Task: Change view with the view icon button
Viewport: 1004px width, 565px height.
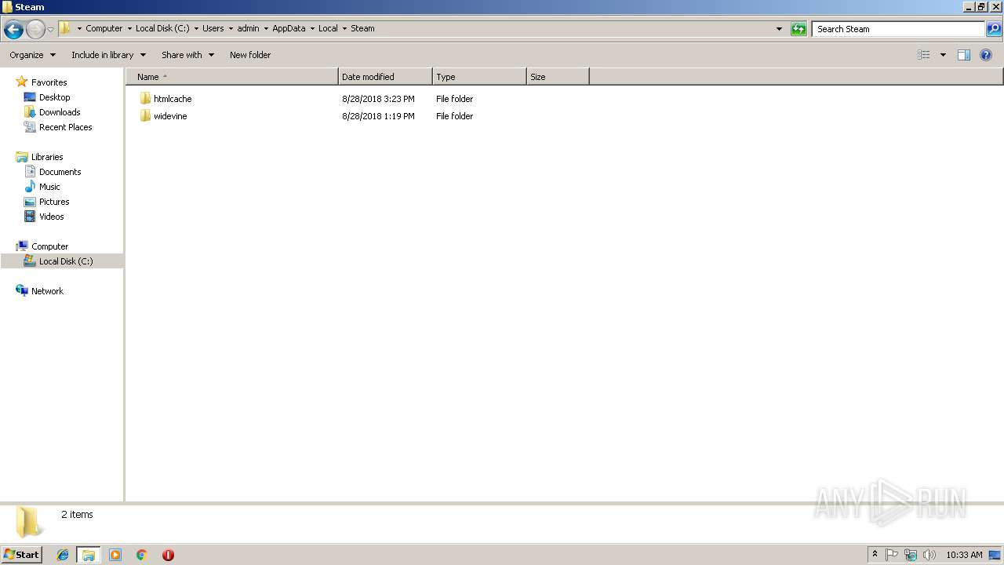Action: tap(924, 55)
